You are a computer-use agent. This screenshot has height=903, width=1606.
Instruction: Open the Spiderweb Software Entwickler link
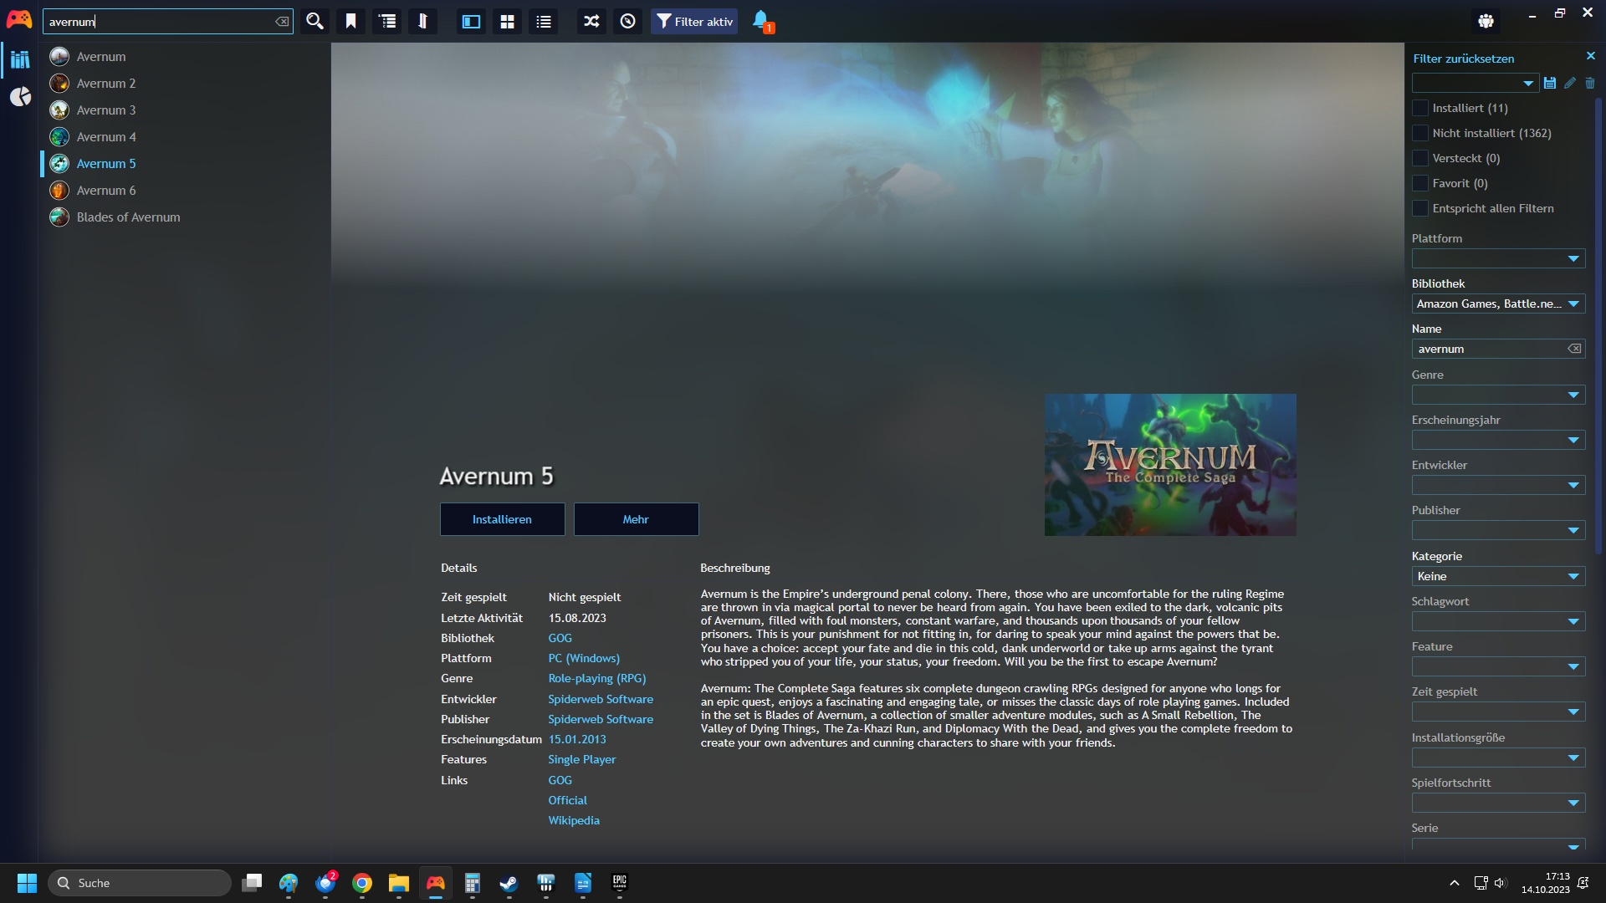[x=601, y=699]
